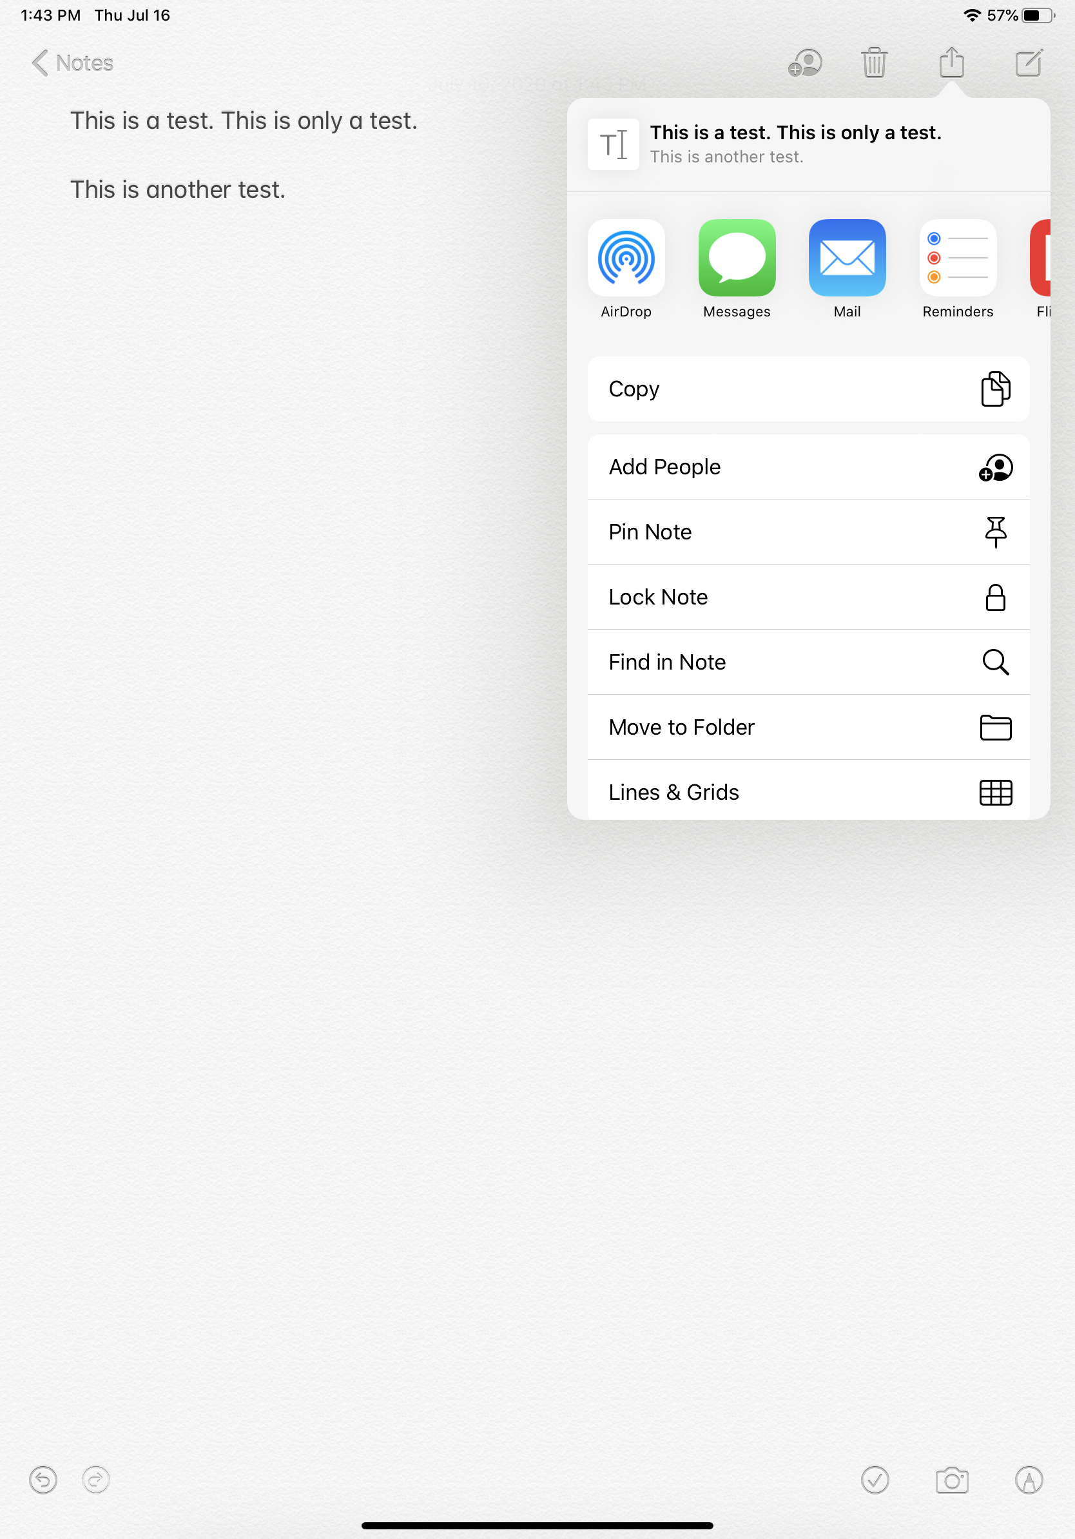Redo the last edit
Screen dimensions: 1075x1539
(x=96, y=1480)
